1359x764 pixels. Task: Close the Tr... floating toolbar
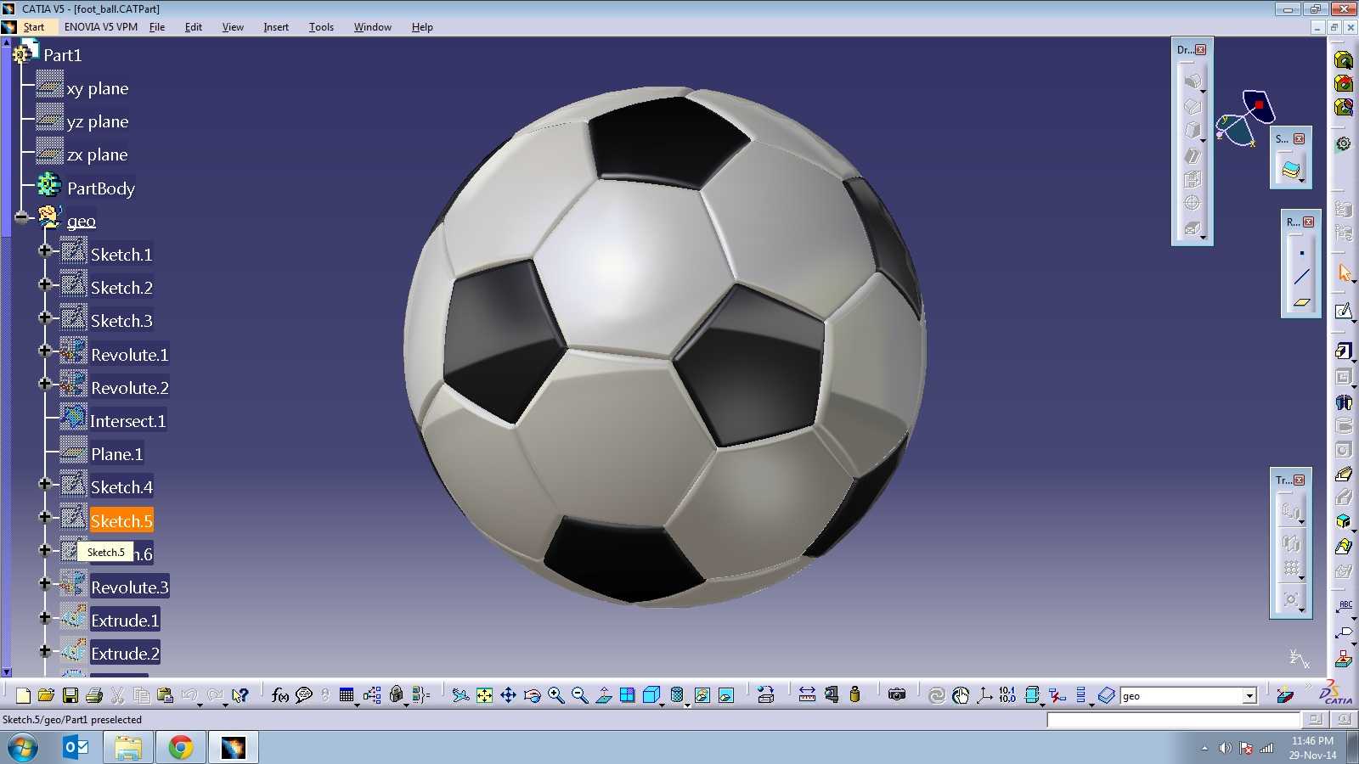coord(1299,480)
